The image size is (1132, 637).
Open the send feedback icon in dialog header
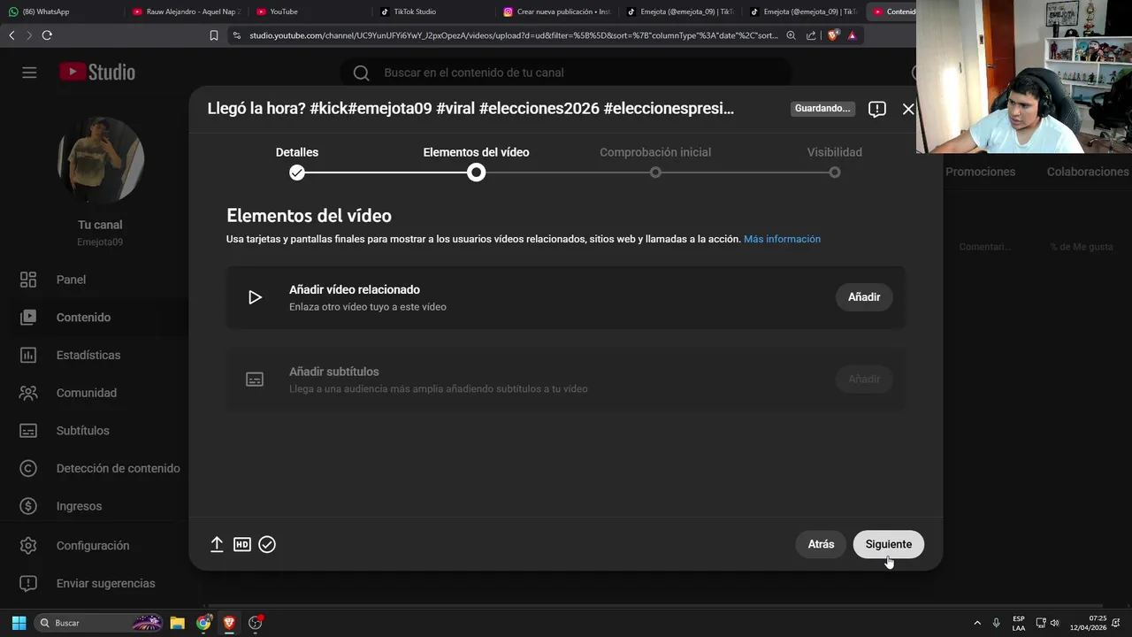click(877, 109)
